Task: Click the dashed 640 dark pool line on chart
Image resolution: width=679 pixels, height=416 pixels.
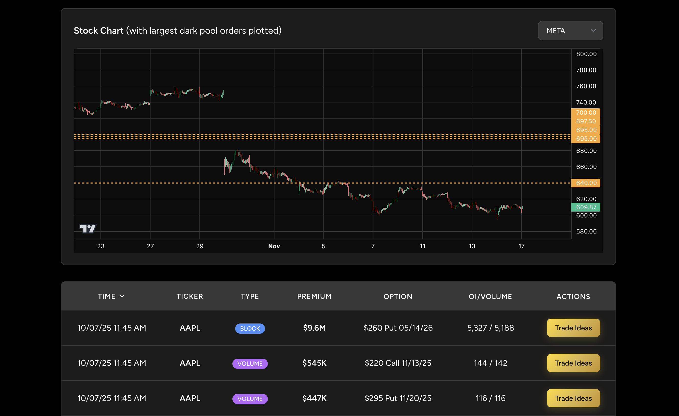Action: (193, 183)
